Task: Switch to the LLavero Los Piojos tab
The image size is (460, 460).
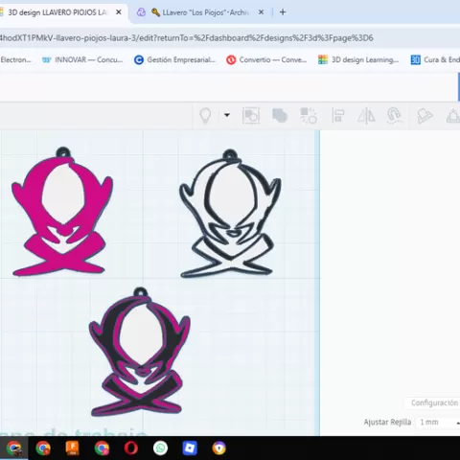Action: 199,12
